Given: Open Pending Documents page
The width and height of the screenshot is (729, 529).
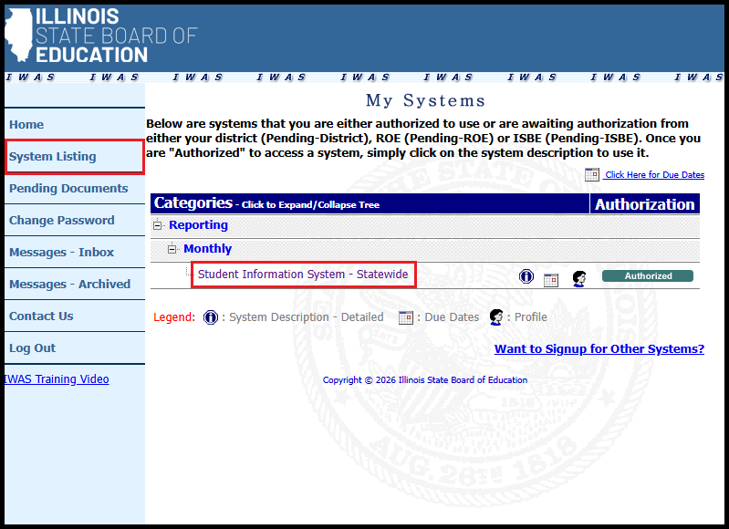Looking at the screenshot, I should [x=68, y=189].
